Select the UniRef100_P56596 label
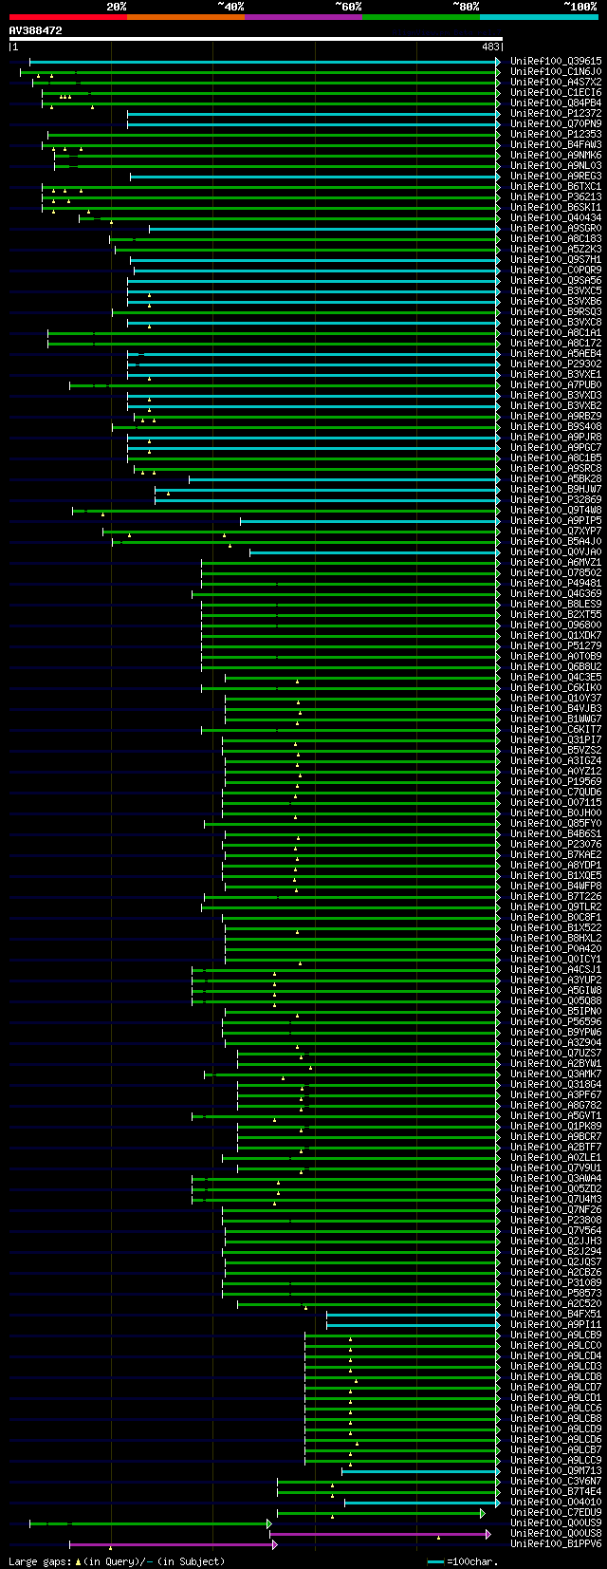This screenshot has height=1569, width=607. coord(556,1022)
